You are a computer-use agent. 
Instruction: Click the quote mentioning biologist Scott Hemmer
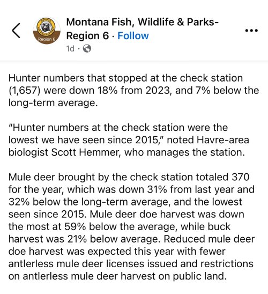(129, 140)
